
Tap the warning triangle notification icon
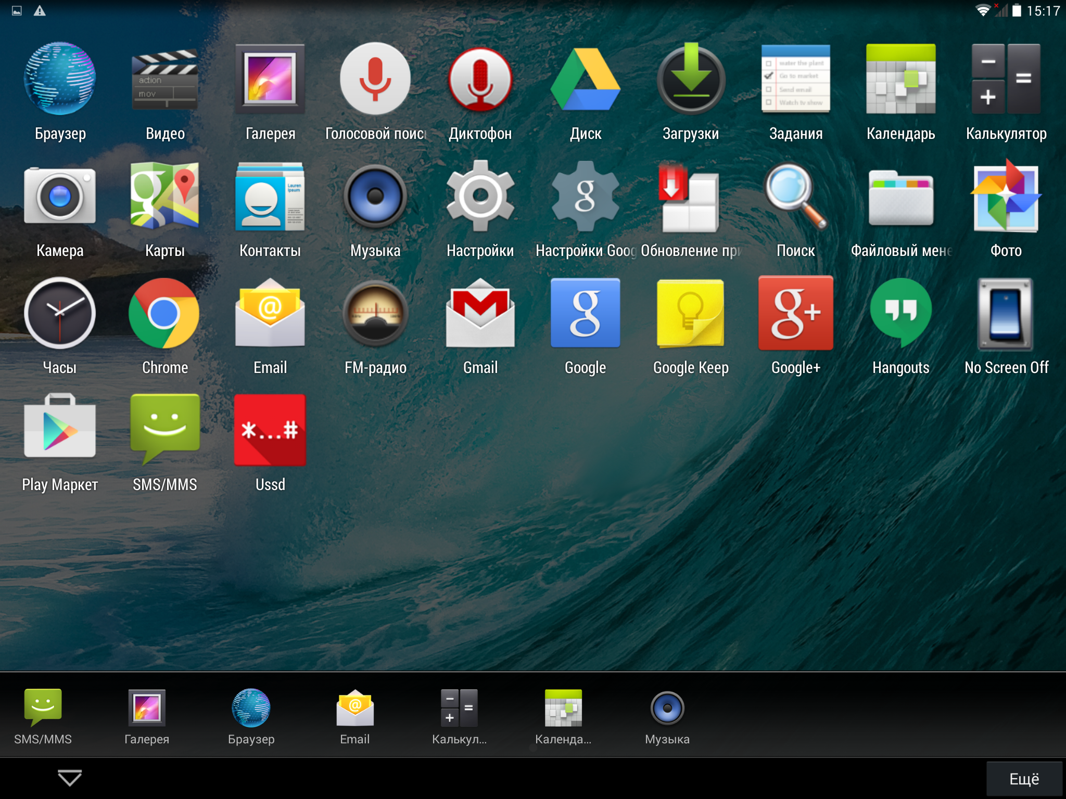pos(40,10)
